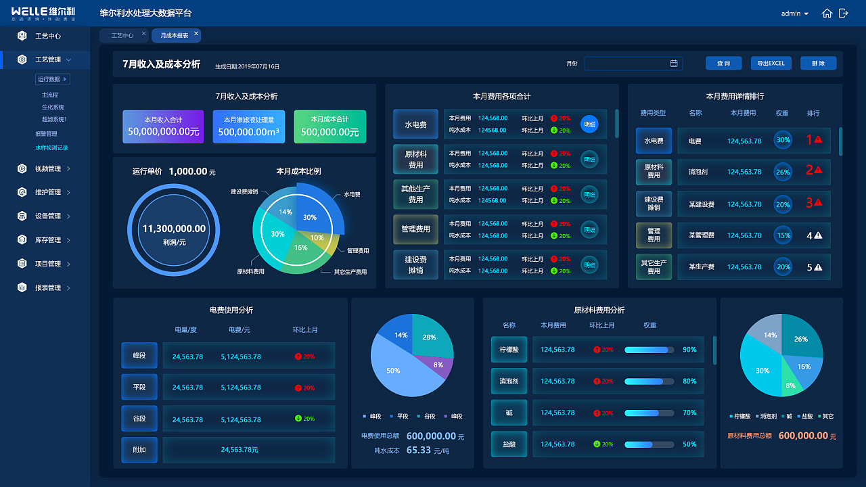Click the home icon in header
The width and height of the screenshot is (866, 487).
coord(827,14)
